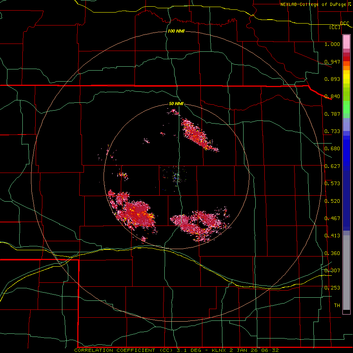Pick the light pink band atop the color scale
This screenshot has width=353, height=353.
tap(346, 42)
